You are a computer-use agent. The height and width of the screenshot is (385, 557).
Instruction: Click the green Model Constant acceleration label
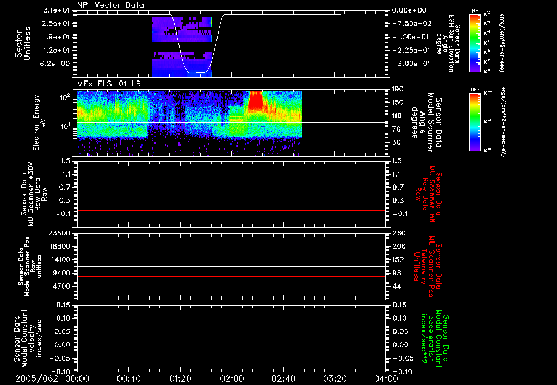coord(434,339)
